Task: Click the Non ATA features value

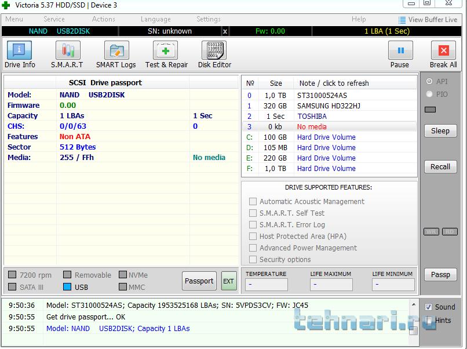Action: pyautogui.click(x=75, y=136)
